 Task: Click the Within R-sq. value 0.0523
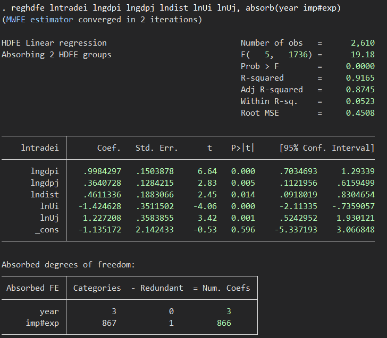(360, 101)
